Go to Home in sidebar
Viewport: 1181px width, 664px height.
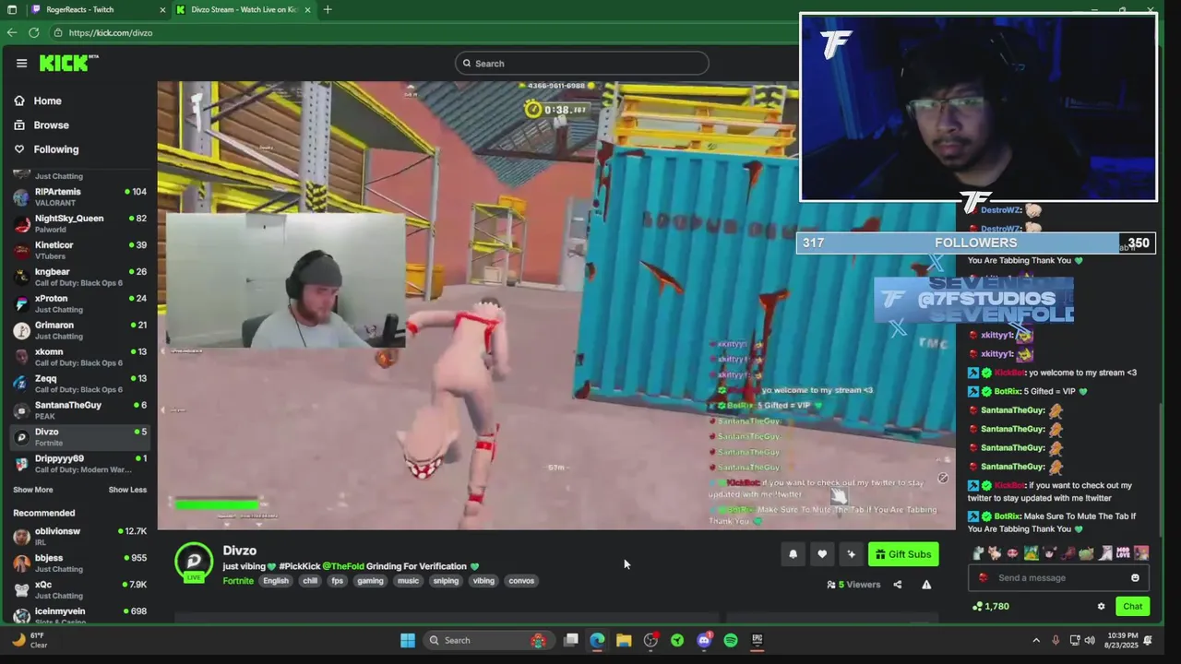39,101
